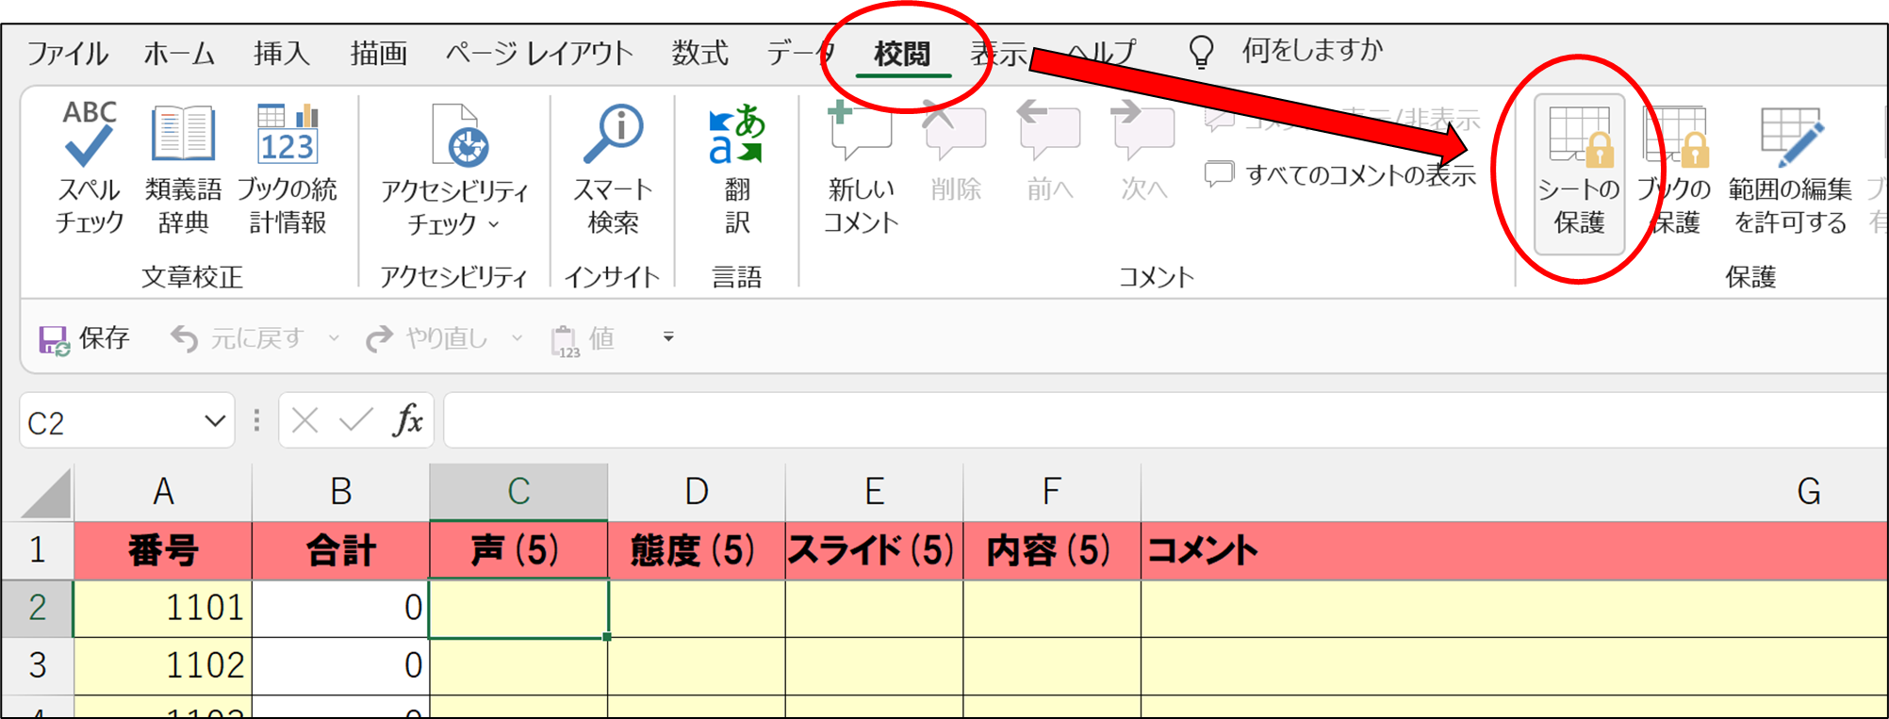Click the スライド (5) header cell
Image resolution: width=1889 pixels, height=719 pixels.
874,550
